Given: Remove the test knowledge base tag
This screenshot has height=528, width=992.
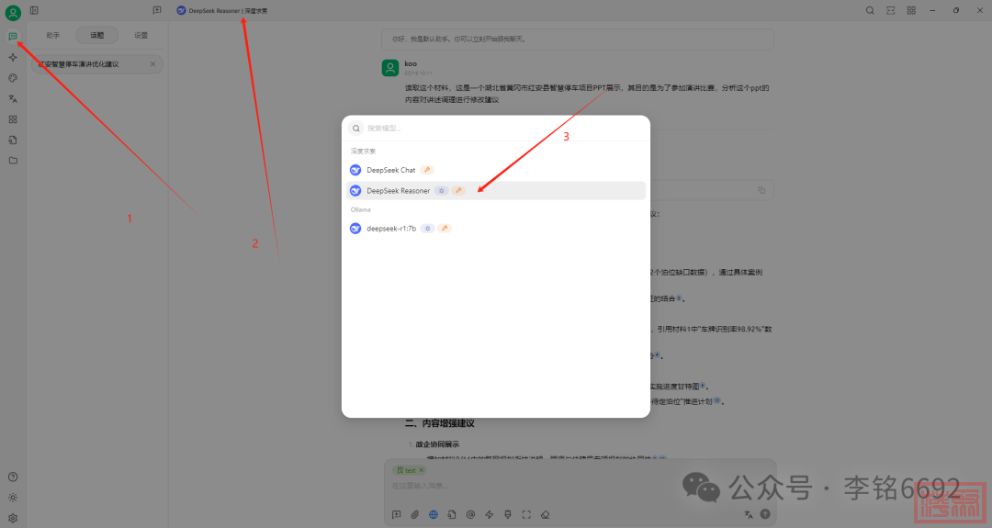Looking at the screenshot, I should (421, 470).
